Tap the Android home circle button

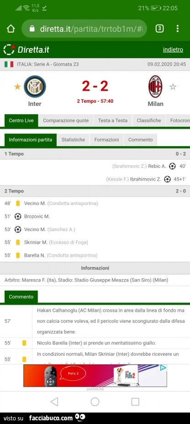pos(95,402)
